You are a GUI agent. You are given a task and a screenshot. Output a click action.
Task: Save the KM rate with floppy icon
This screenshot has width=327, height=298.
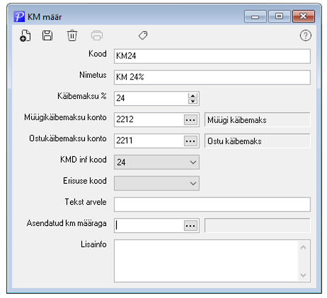47,35
